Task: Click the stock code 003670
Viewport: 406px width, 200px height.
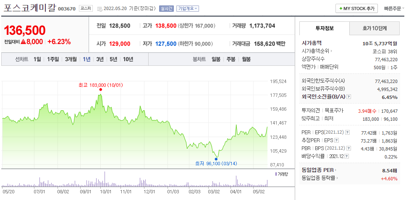Action: tap(67, 9)
